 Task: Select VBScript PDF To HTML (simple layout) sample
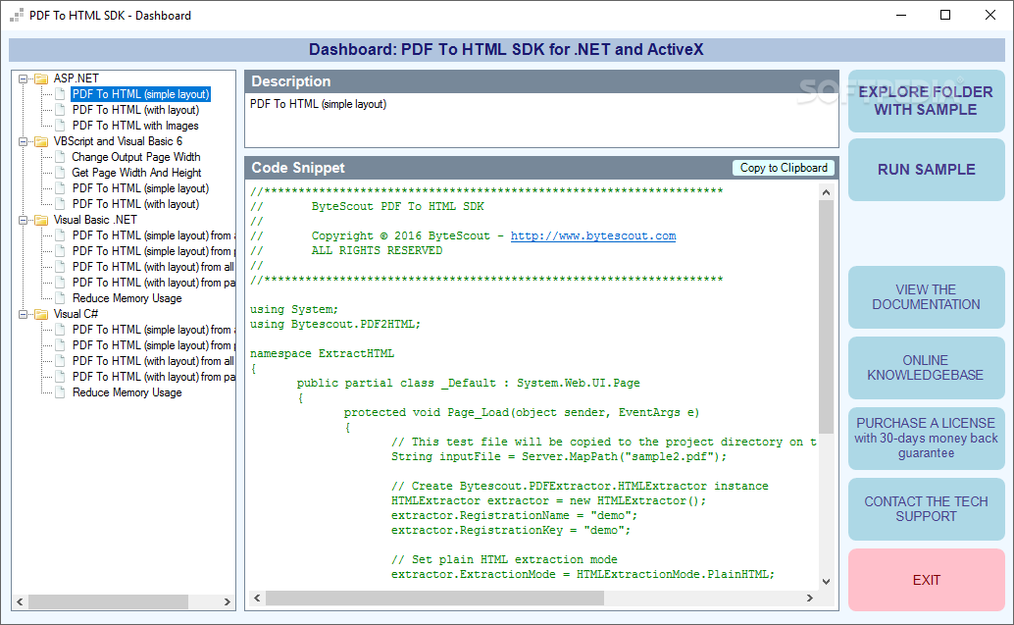(x=141, y=188)
